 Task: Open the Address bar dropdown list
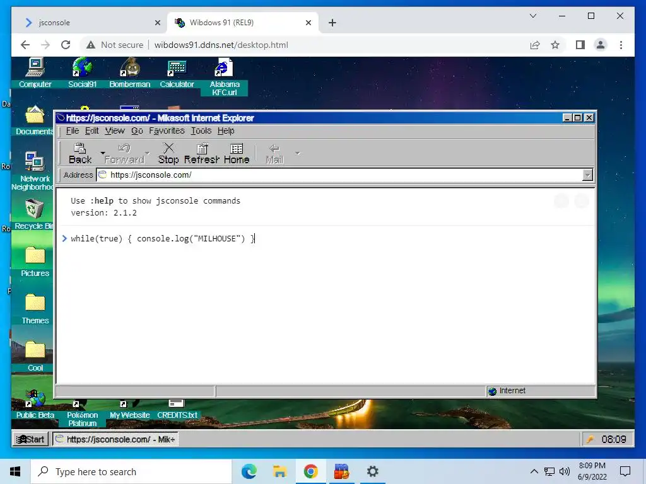click(x=587, y=175)
